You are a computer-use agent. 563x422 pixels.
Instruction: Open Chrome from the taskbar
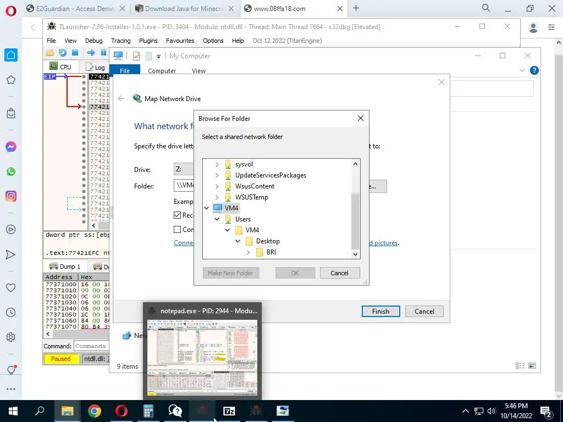point(95,411)
